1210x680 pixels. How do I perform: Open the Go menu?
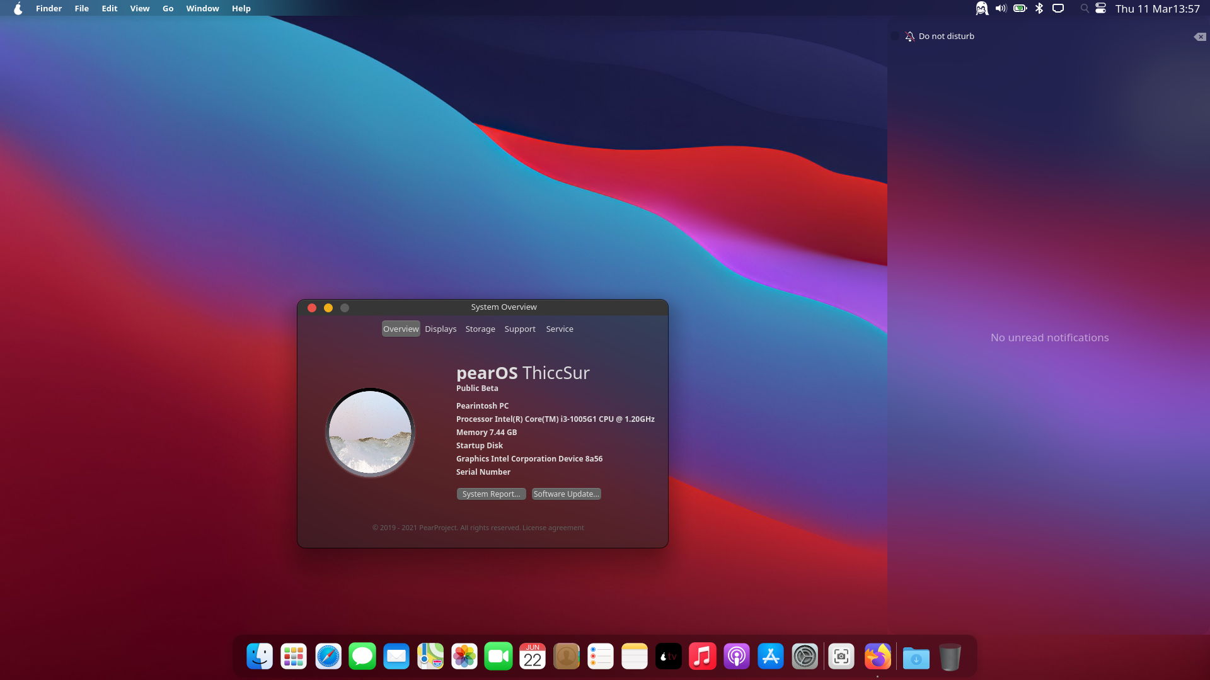pyautogui.click(x=168, y=8)
